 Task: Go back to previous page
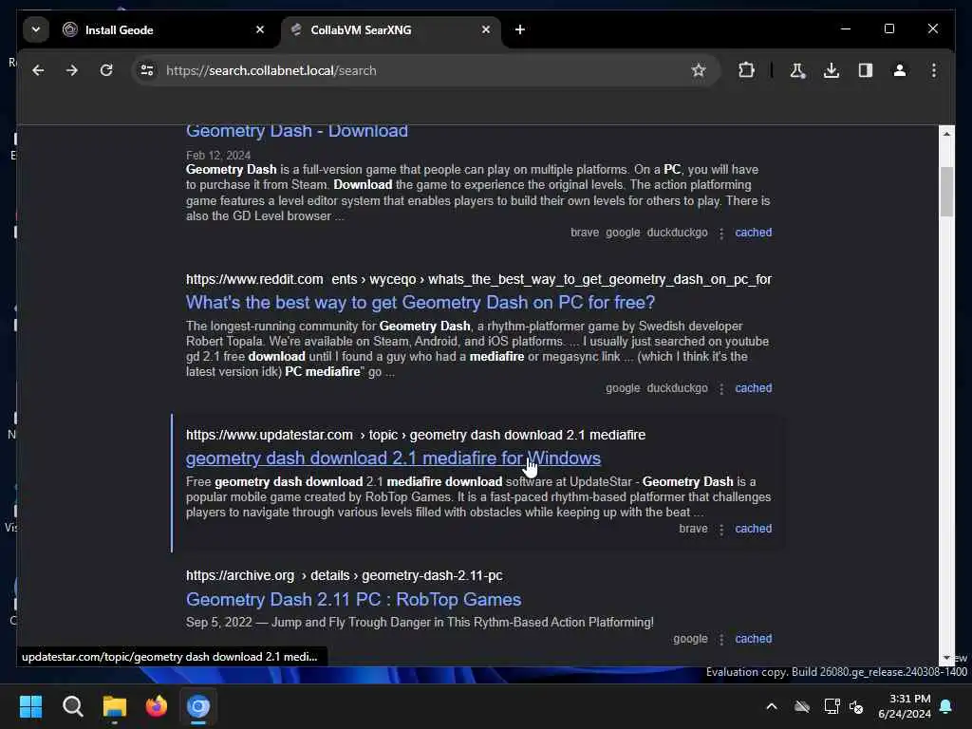click(38, 70)
